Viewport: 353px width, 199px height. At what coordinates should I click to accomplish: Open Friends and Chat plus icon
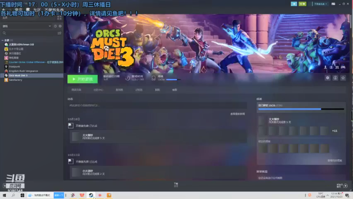(x=345, y=186)
